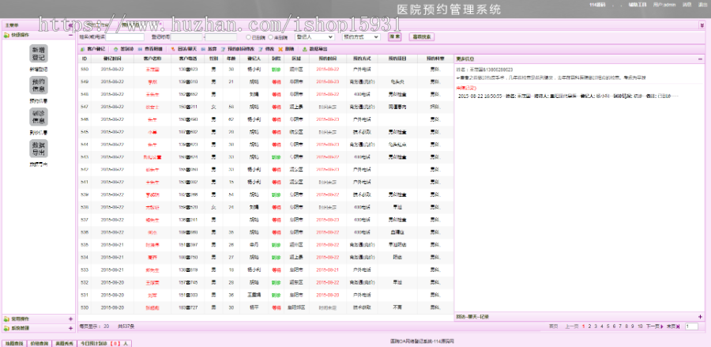711x347 pixels.
Task: Sort by the 预约方式 column header
Action: [362, 59]
